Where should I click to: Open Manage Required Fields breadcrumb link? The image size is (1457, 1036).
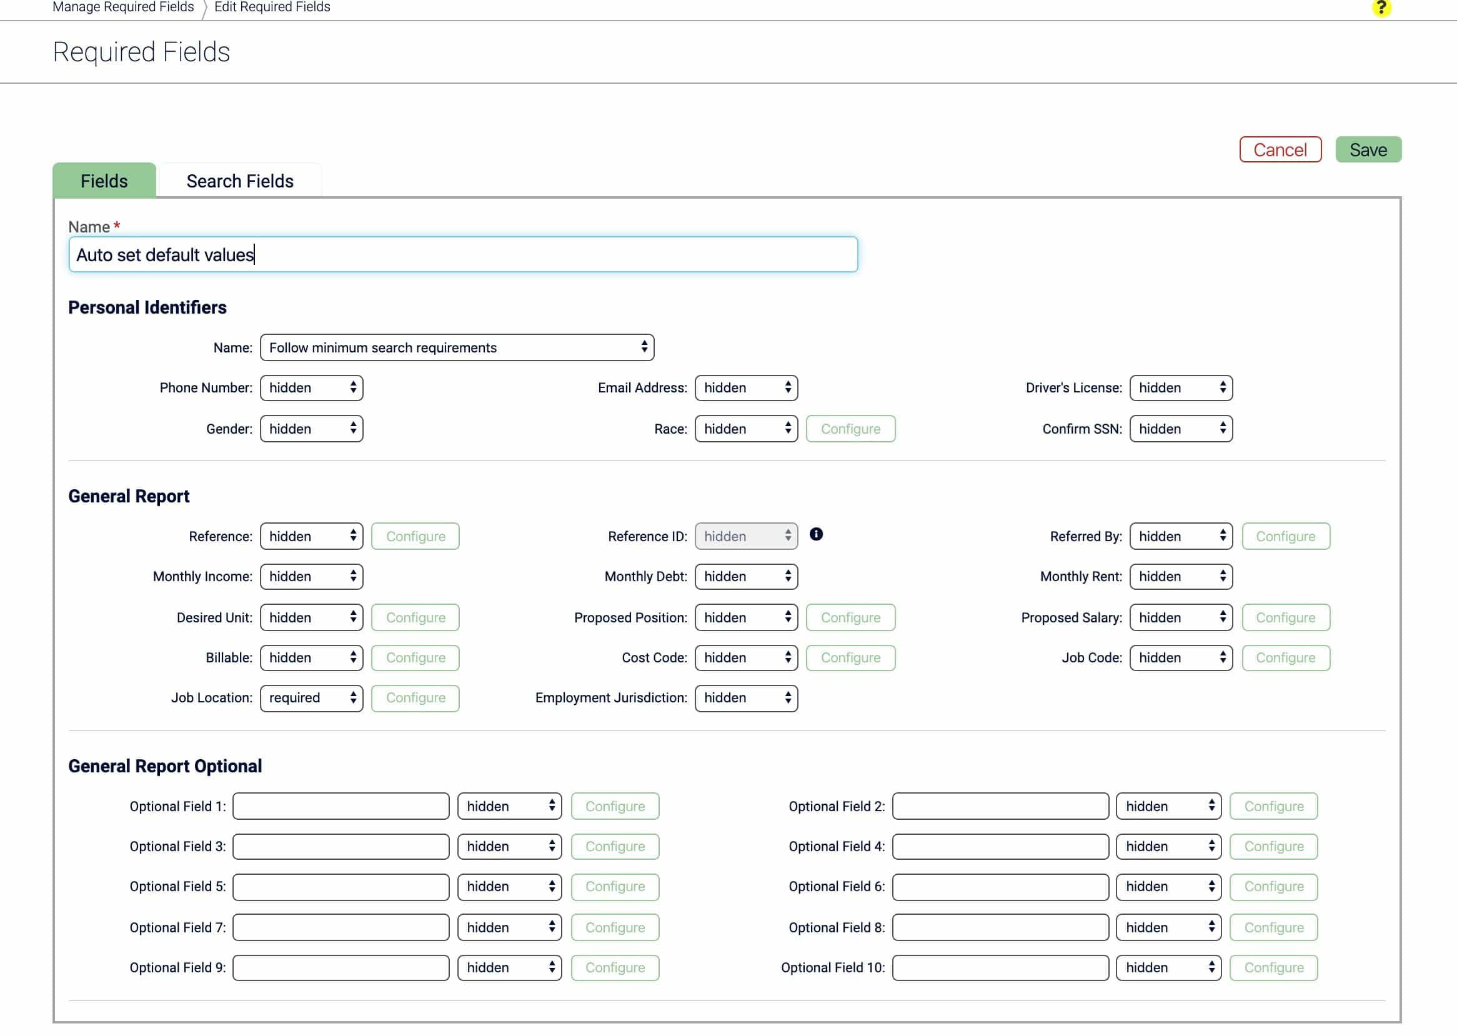[x=123, y=7]
